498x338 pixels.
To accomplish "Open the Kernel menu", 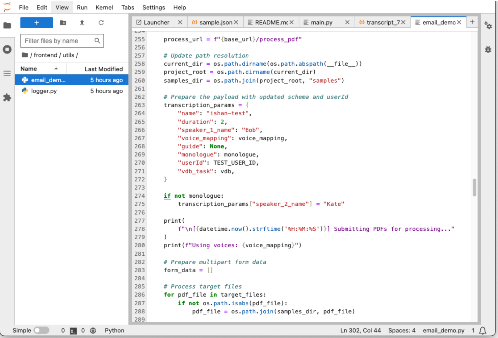I will click(104, 7).
